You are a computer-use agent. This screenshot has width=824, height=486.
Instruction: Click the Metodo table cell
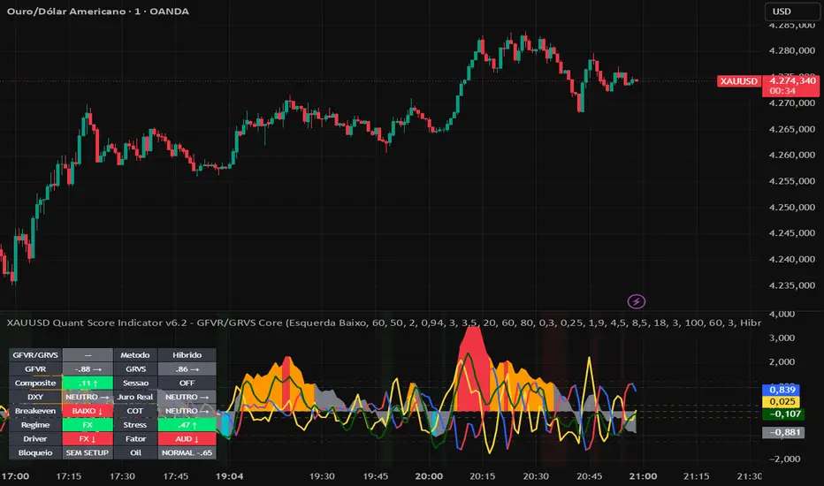pyautogui.click(x=135, y=355)
